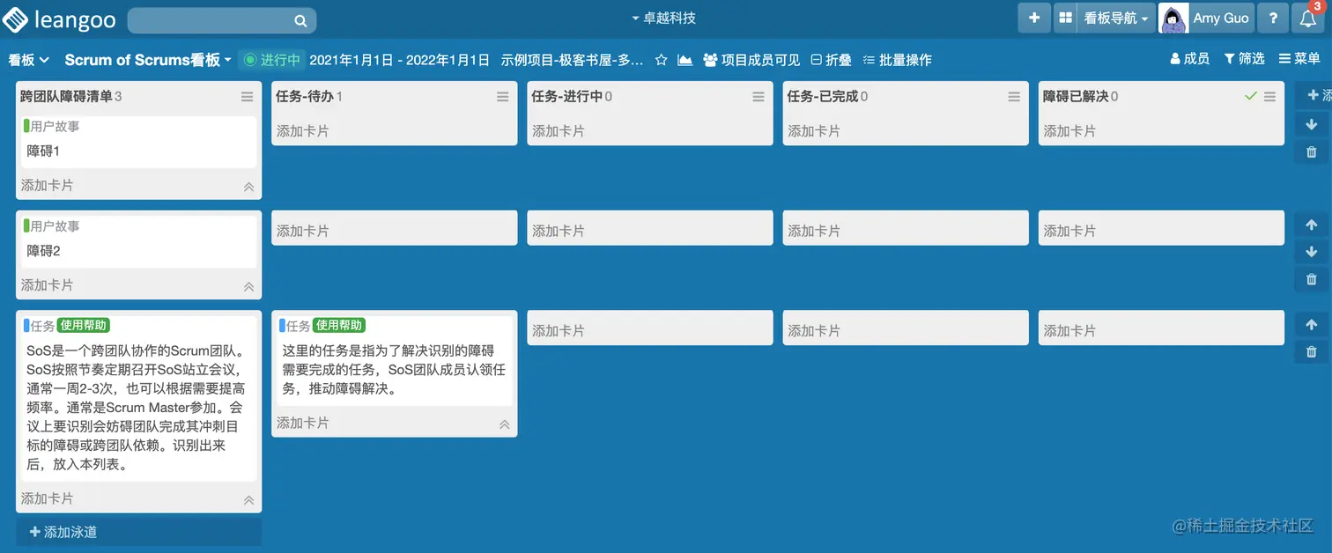
Task: Click 添加卡片 below the 障碍1 card
Action: pos(48,186)
